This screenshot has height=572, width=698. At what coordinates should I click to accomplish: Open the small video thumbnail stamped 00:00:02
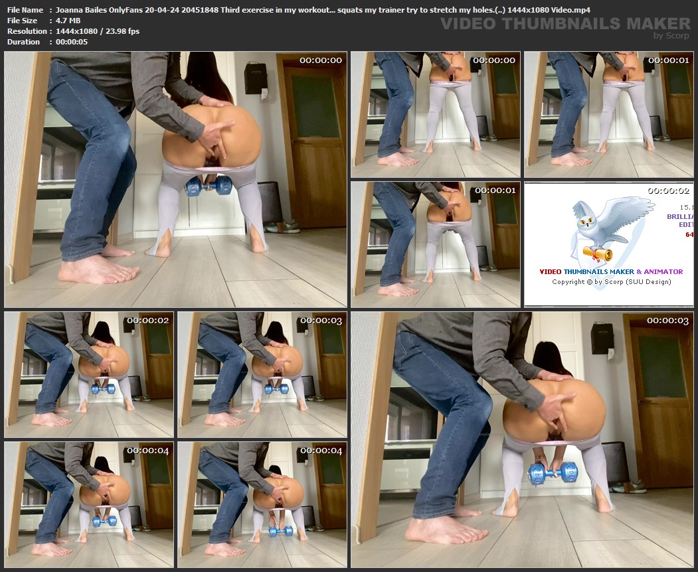coord(89,374)
